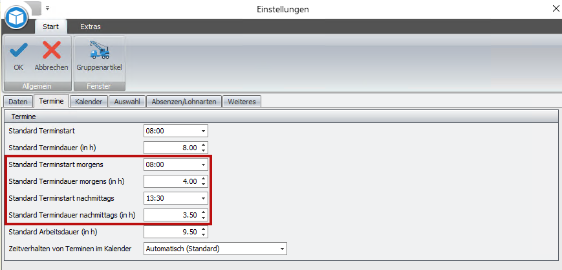Open the Daten settings tab
The image size is (562, 270).
pos(18,102)
